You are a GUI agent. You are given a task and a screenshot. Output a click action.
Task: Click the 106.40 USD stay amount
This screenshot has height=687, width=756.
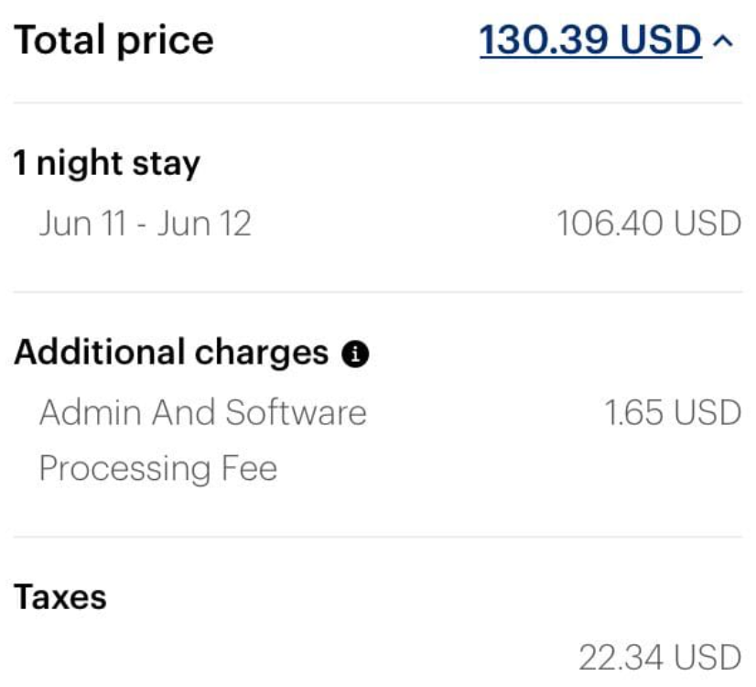pos(649,224)
